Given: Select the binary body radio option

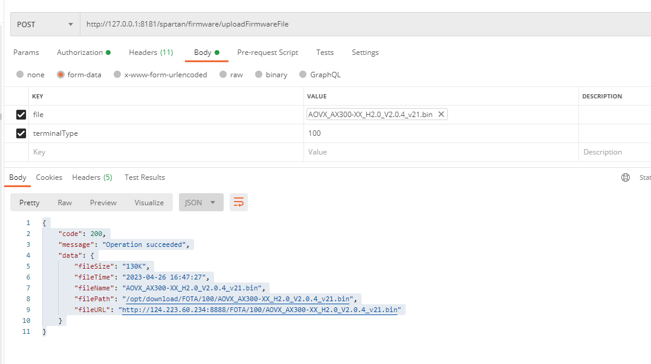Looking at the screenshot, I should tap(259, 75).
